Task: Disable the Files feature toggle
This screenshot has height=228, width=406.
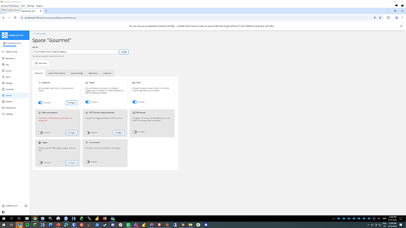Action: point(135,102)
